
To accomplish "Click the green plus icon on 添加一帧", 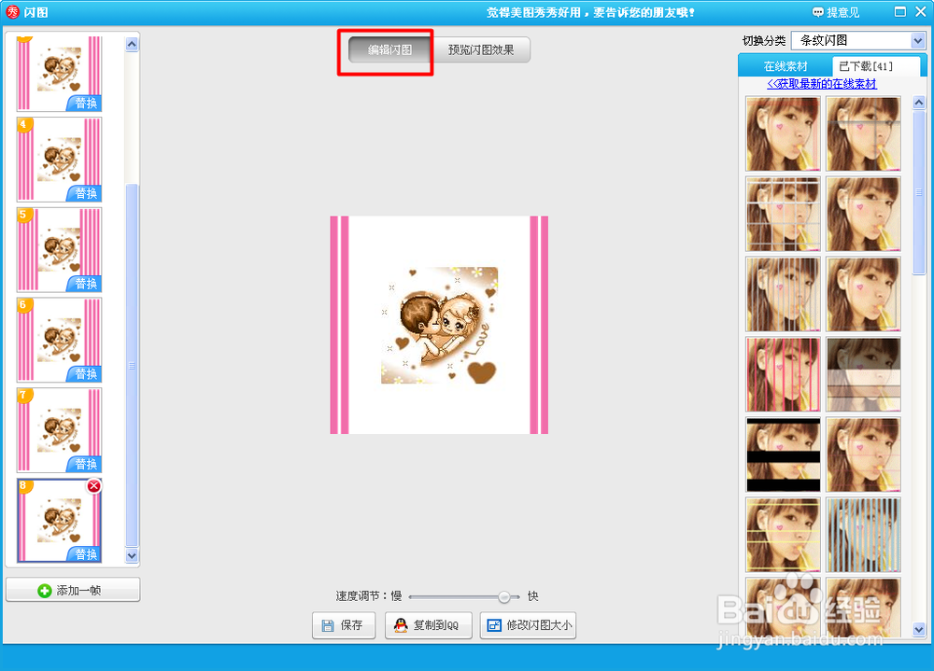I will [x=44, y=591].
